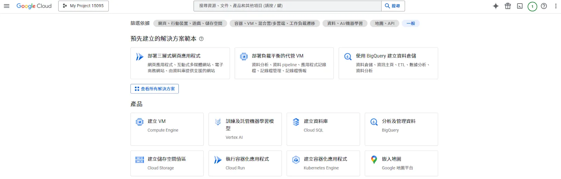This screenshot has height=179, width=561.
Task: Click the gift free trial icon
Action: [x=508, y=6]
